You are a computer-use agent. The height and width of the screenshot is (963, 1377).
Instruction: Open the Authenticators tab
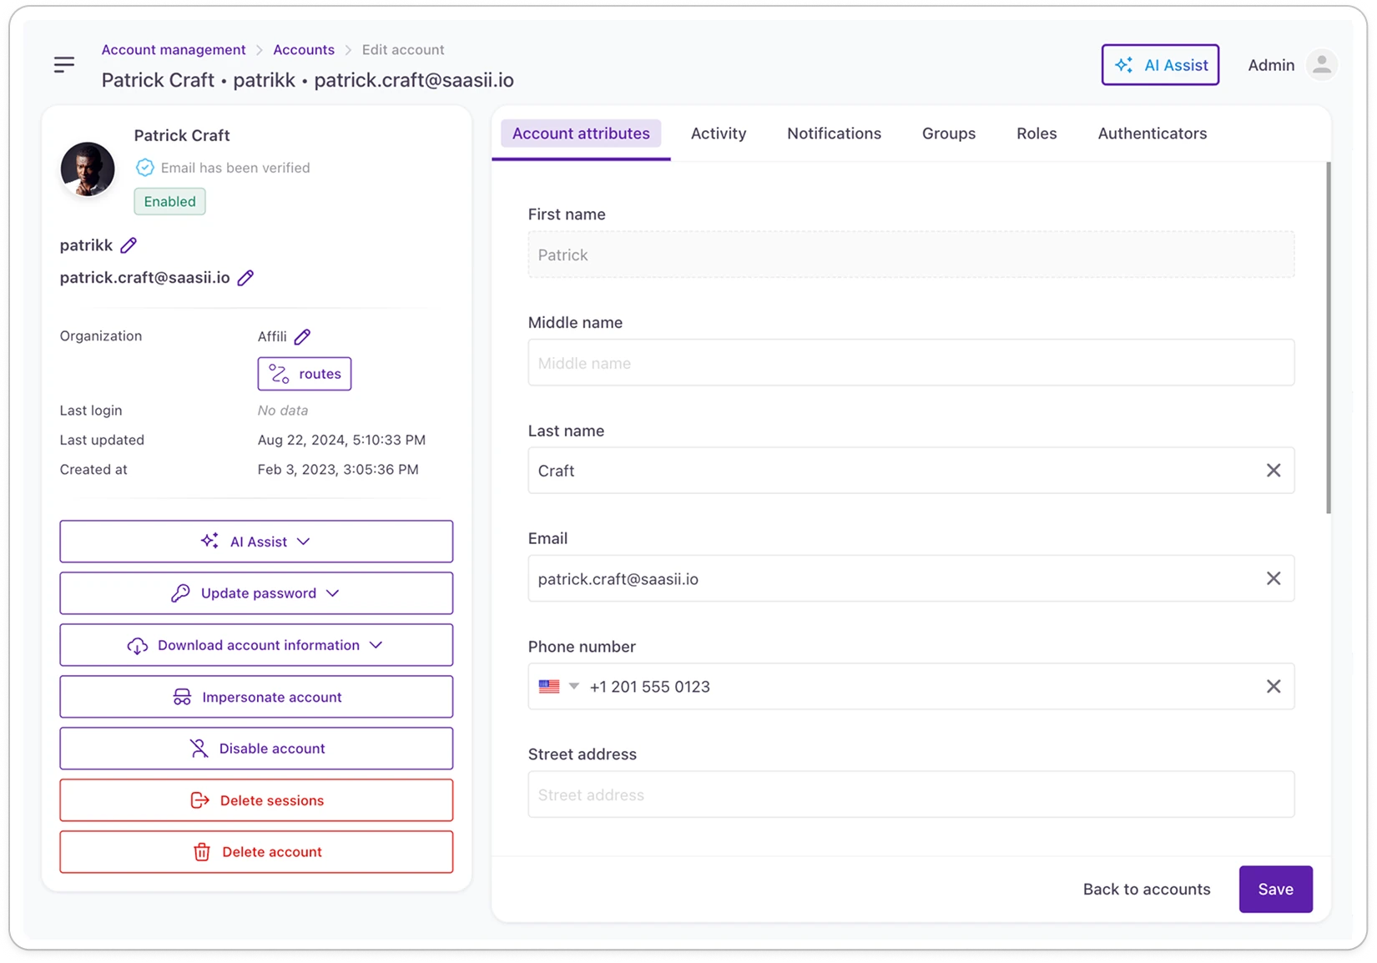[x=1152, y=134]
